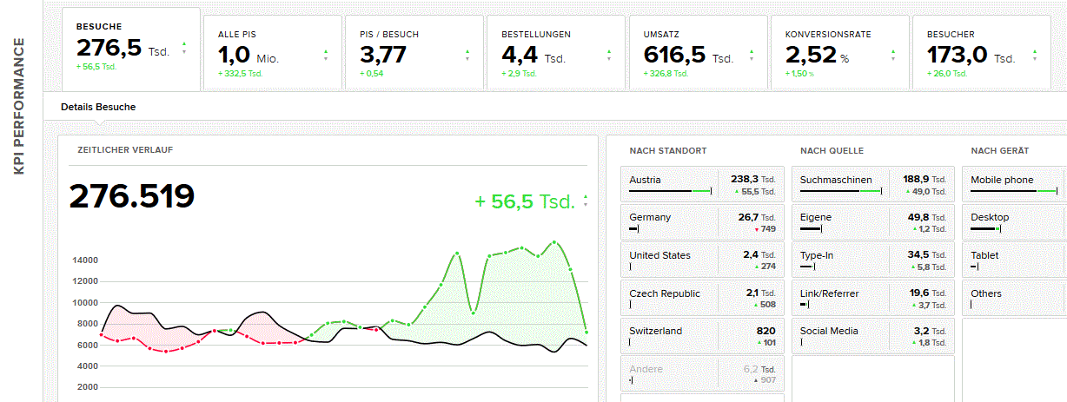Image resolution: width=1067 pixels, height=402 pixels.
Task: Click the 276.519 total visits value
Action: click(x=131, y=196)
